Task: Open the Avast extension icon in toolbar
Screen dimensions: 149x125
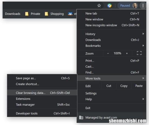Action: tap(109, 5)
